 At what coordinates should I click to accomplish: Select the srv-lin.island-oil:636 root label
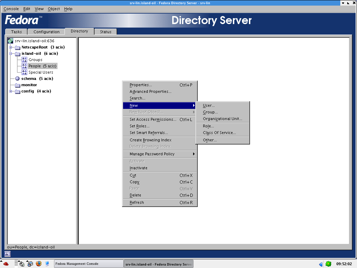click(x=35, y=41)
